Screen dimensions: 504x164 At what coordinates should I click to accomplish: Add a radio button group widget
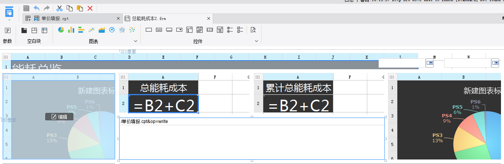230,30
